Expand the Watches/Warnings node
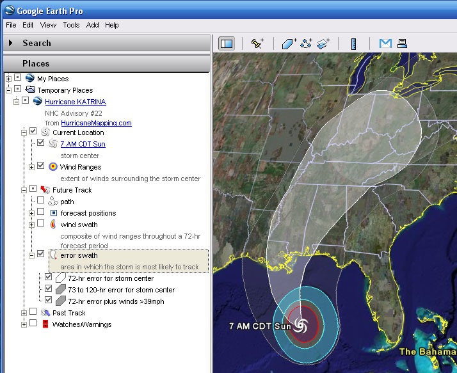457x373 pixels. pyautogui.click(x=24, y=324)
